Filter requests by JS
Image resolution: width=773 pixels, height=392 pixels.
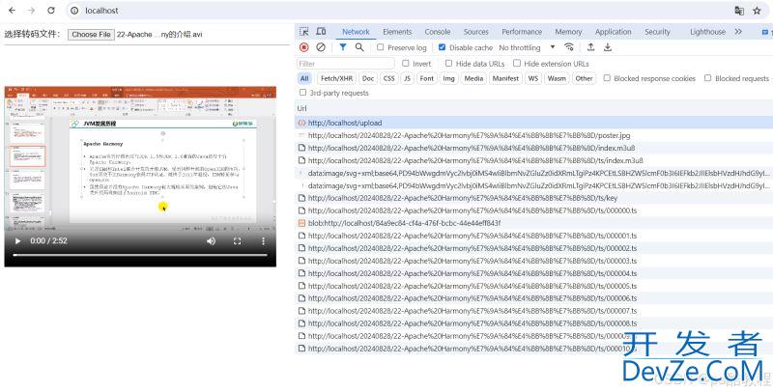pos(407,78)
